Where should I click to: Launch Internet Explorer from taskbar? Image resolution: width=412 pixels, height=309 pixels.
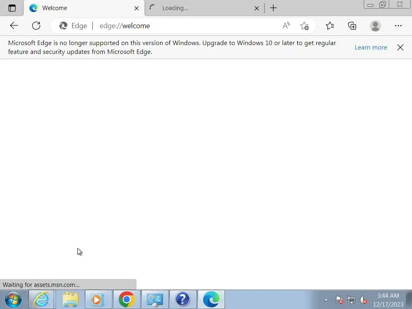(x=41, y=299)
